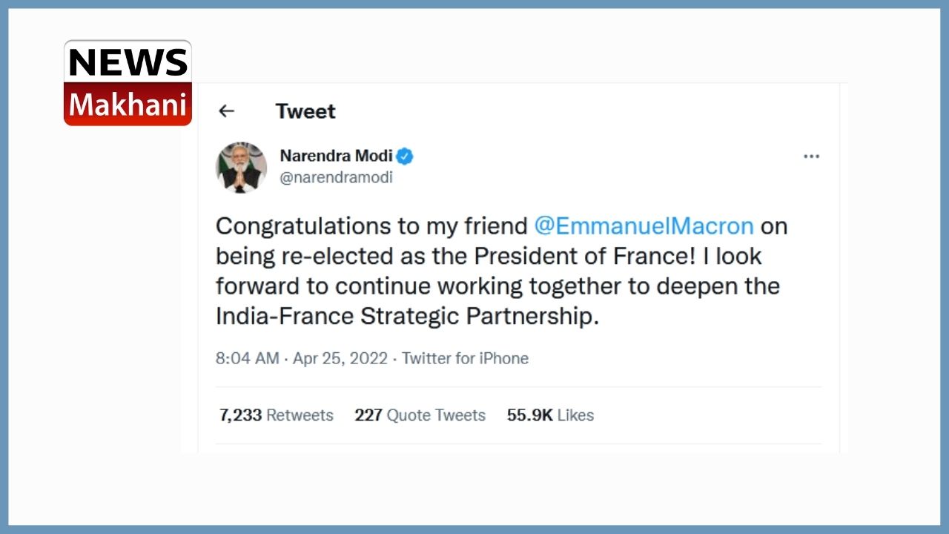Show the 55.9K Likes list
Viewport: 949px width, 534px height.
point(550,415)
